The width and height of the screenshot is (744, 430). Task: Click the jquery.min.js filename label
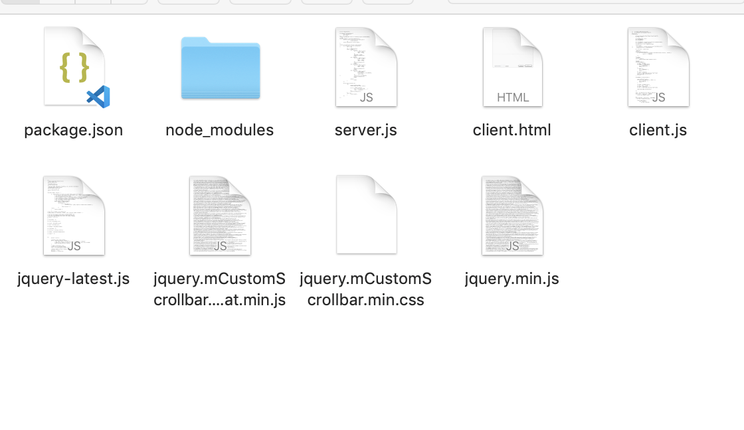[x=511, y=279]
